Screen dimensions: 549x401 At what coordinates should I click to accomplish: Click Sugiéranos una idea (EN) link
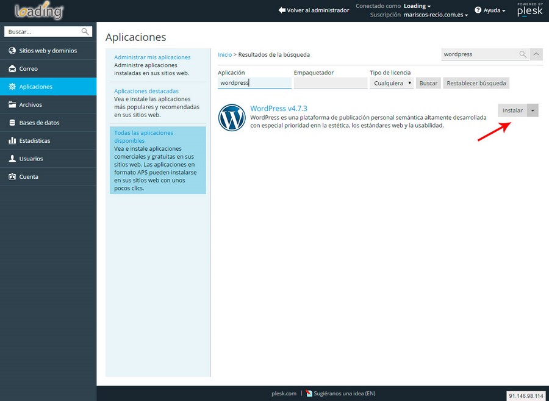(x=345, y=393)
